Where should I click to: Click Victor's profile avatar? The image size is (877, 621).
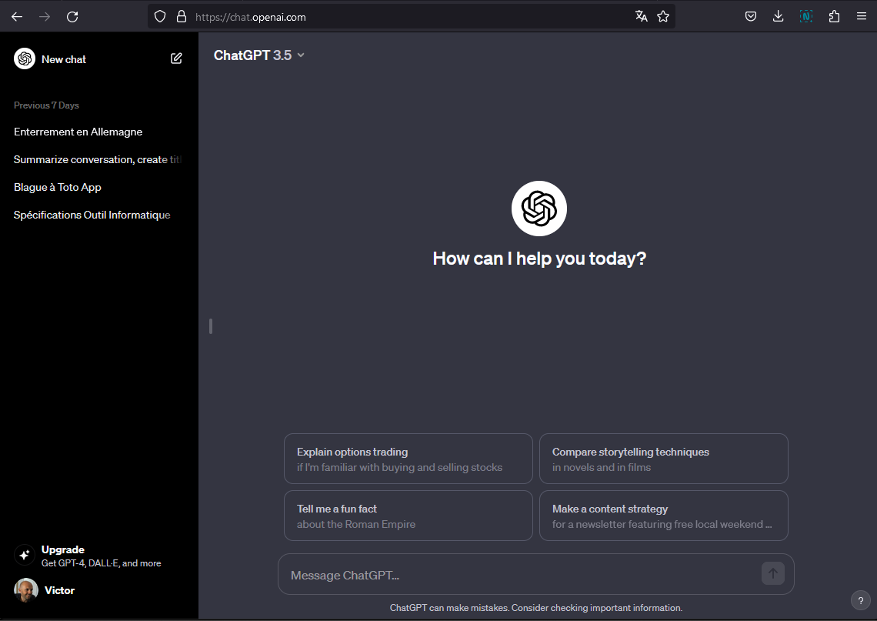(x=25, y=590)
